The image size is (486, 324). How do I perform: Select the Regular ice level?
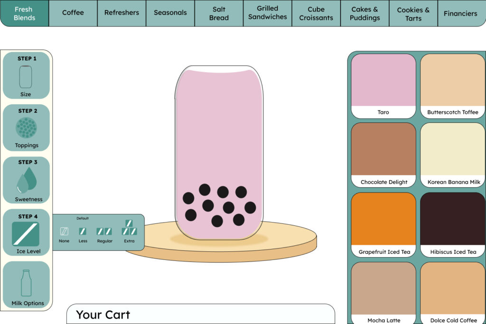point(104,232)
